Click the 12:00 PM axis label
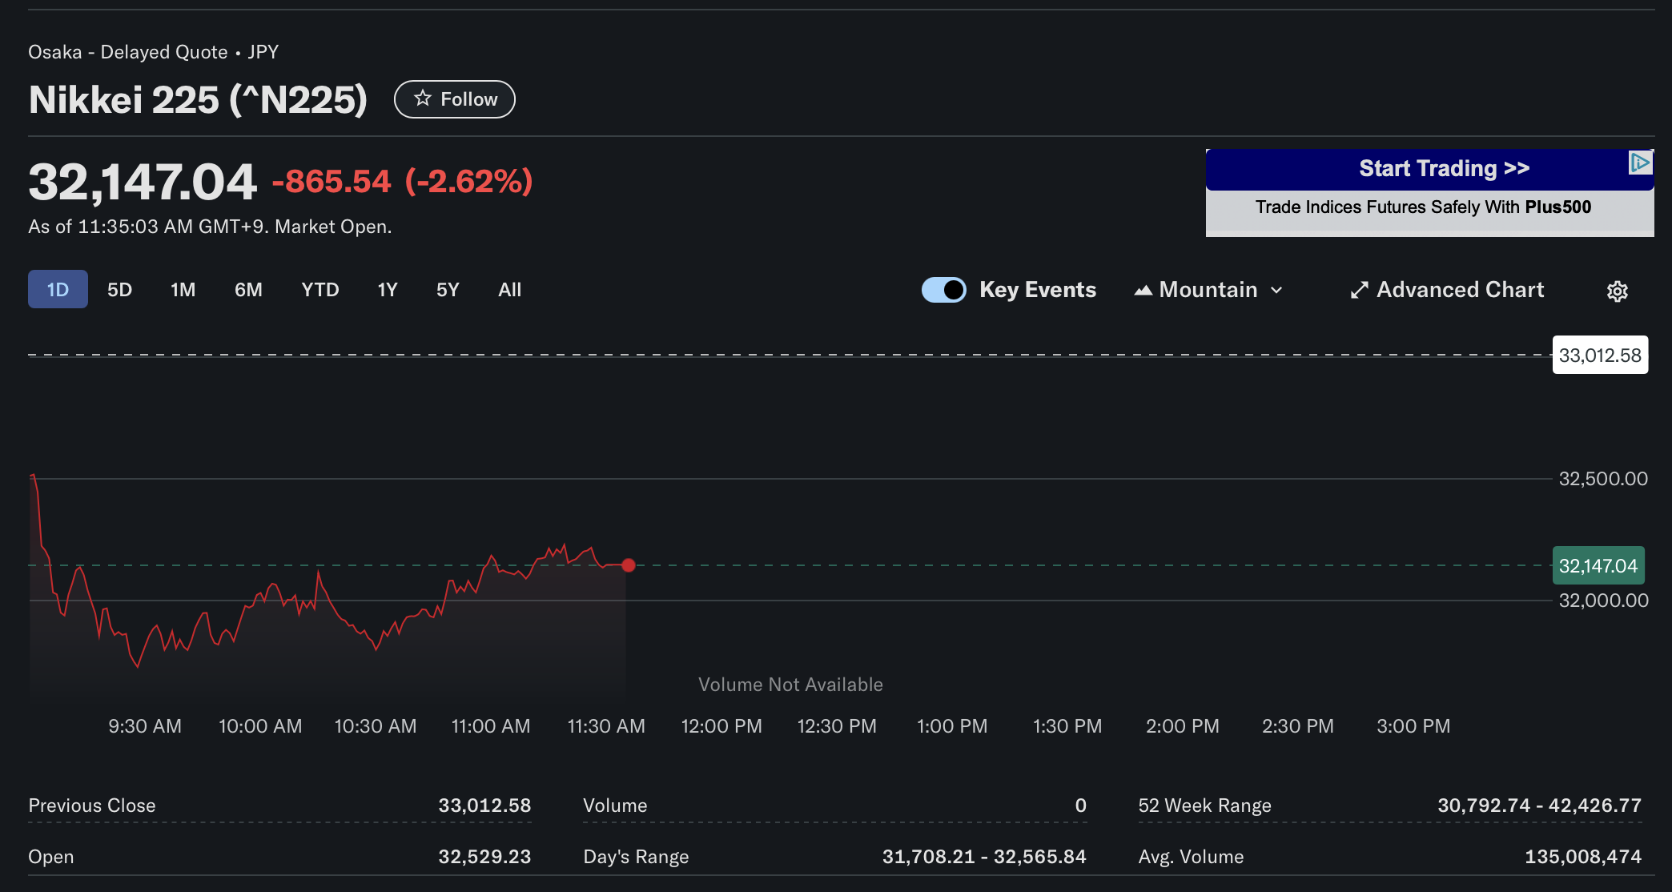This screenshot has height=892, width=1672. pyautogui.click(x=721, y=726)
